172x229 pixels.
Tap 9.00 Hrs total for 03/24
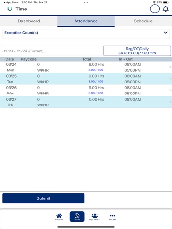point(97,64)
